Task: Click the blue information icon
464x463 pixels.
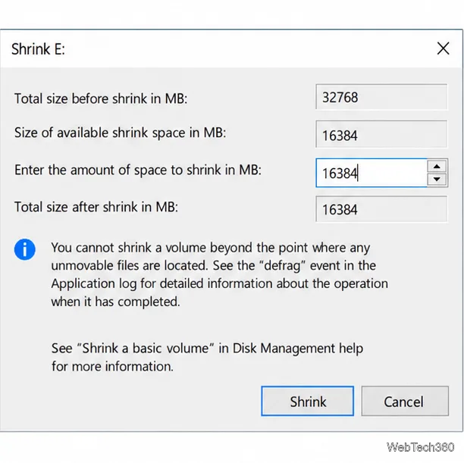Action: tap(25, 249)
